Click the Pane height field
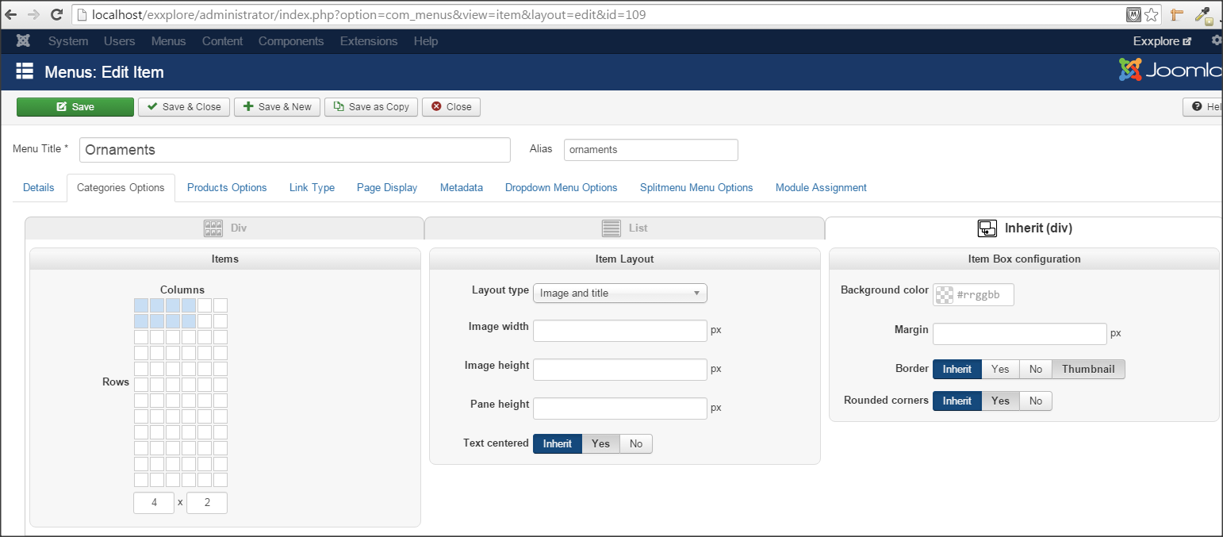This screenshot has height=537, width=1223. pyautogui.click(x=620, y=409)
